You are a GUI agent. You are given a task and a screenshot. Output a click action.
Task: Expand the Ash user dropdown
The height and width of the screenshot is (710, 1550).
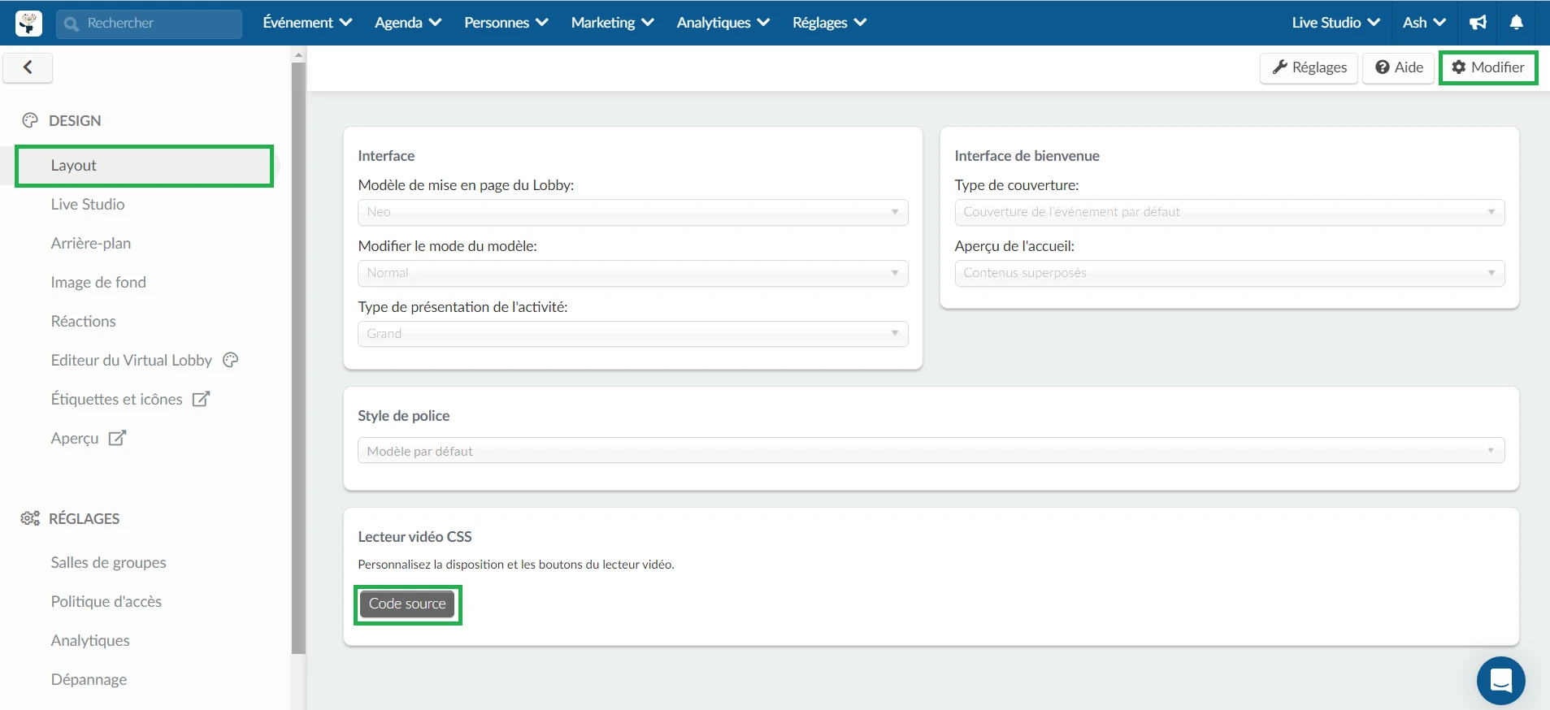point(1424,23)
